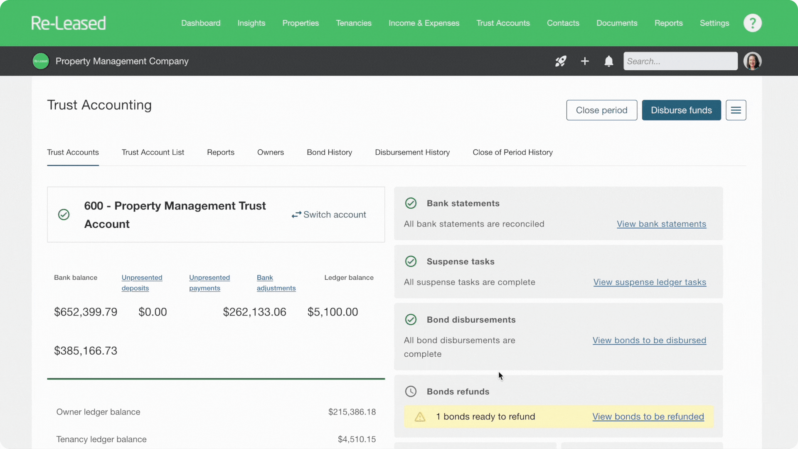Click the $385,166.73 ledger balance
This screenshot has height=449, width=798.
pyautogui.click(x=86, y=351)
